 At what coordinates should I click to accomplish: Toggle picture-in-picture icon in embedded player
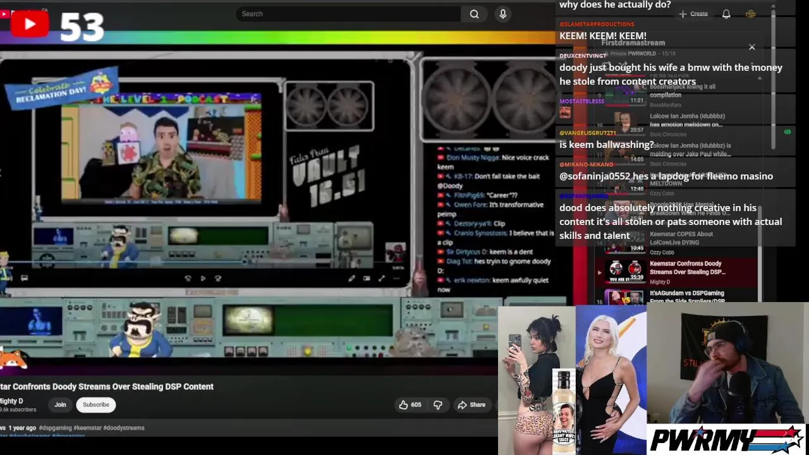click(367, 278)
